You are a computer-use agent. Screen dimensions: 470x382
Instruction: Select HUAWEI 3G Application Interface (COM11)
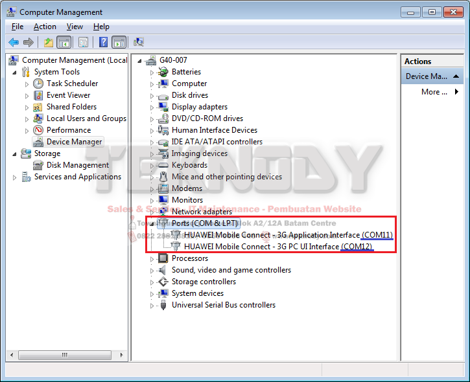(288, 235)
